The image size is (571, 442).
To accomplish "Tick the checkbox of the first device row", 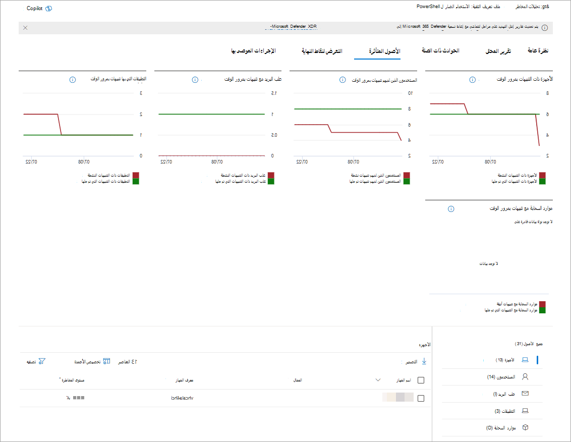I will pos(421,398).
